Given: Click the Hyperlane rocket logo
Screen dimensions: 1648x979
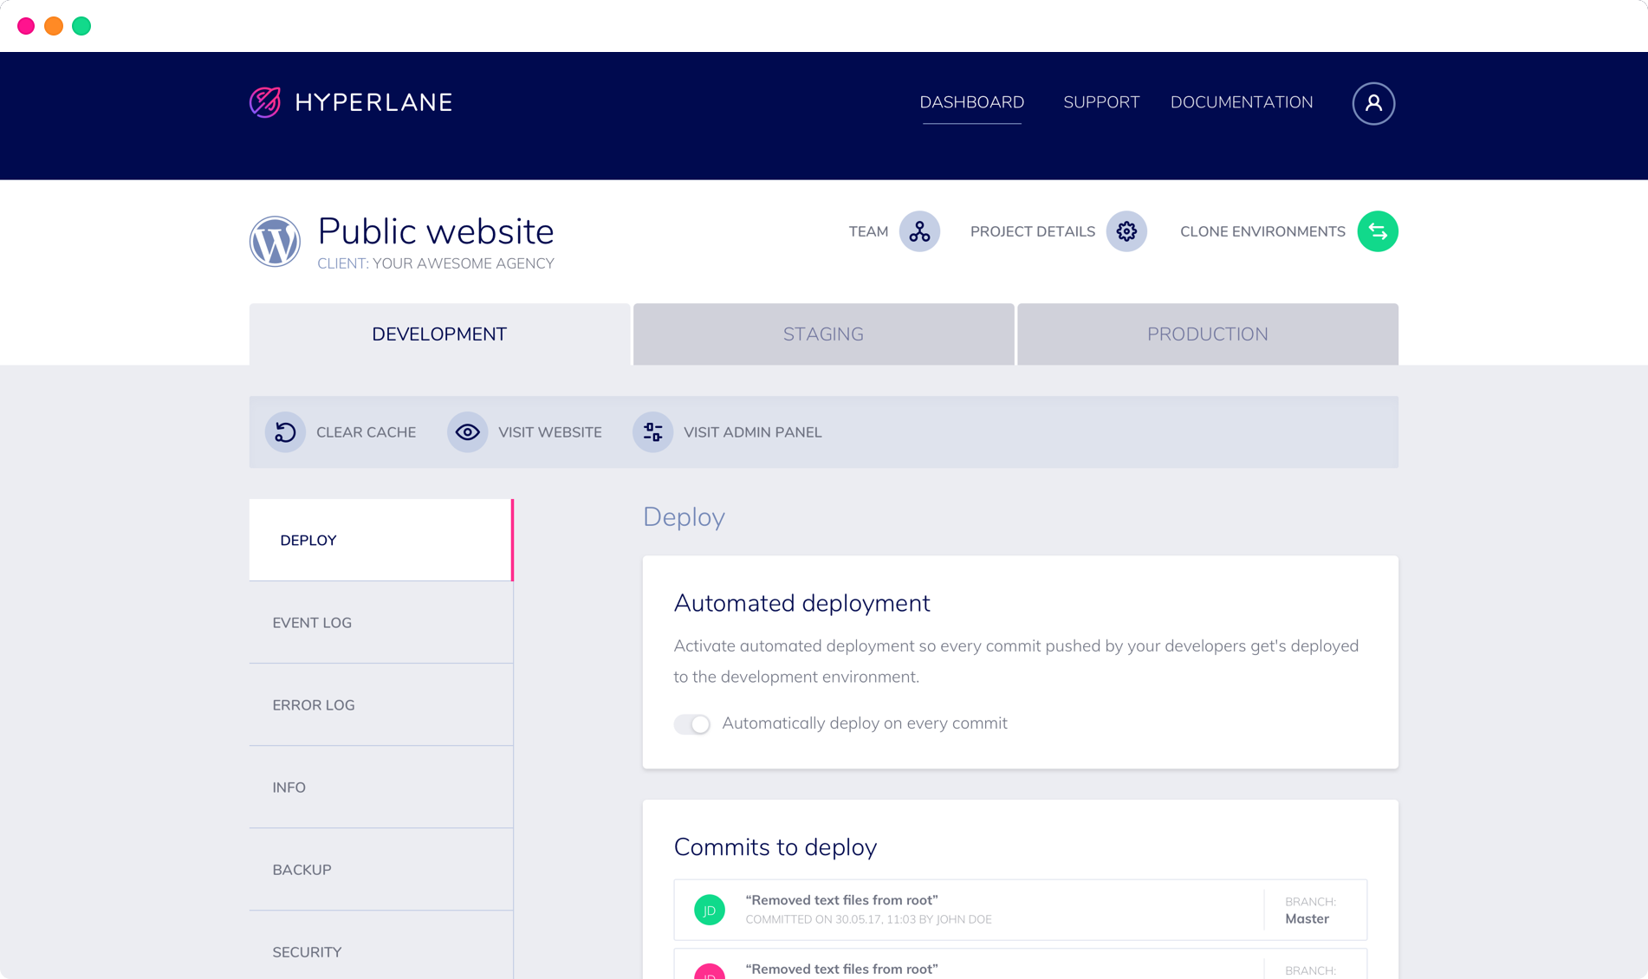Looking at the screenshot, I should (265, 102).
